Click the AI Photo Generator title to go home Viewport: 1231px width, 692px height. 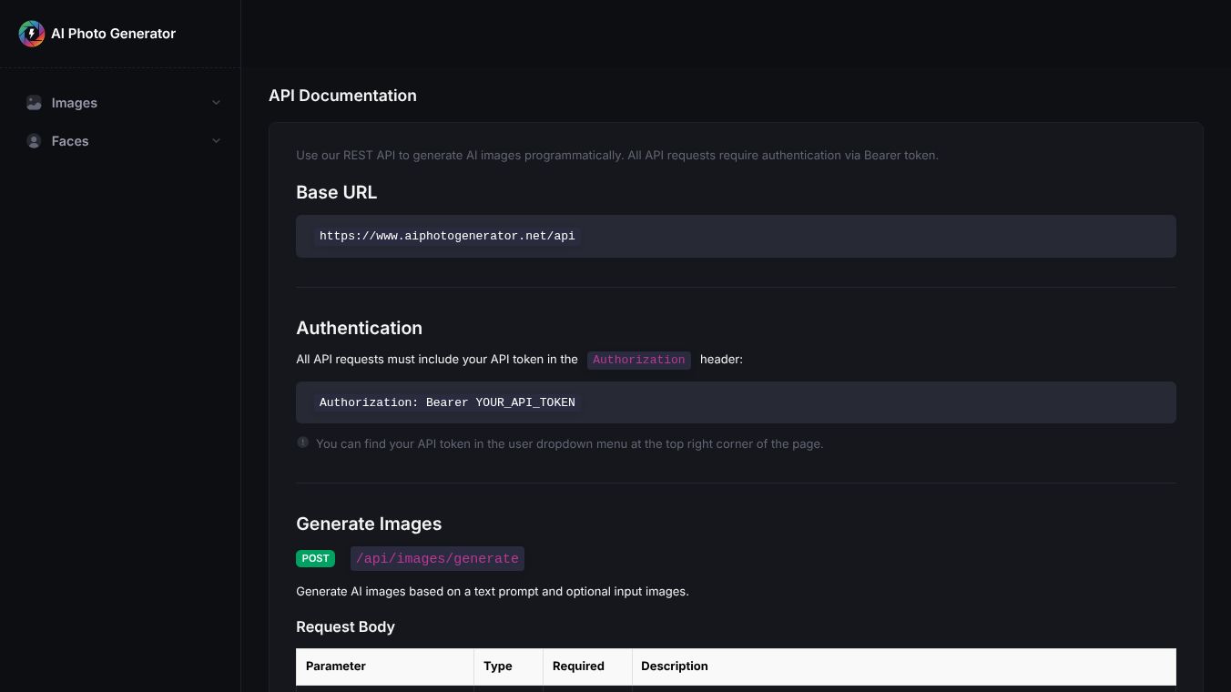click(113, 34)
